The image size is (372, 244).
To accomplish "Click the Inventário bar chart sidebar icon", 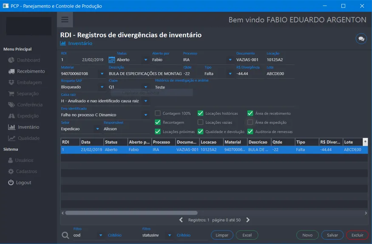I will [x=11, y=127].
